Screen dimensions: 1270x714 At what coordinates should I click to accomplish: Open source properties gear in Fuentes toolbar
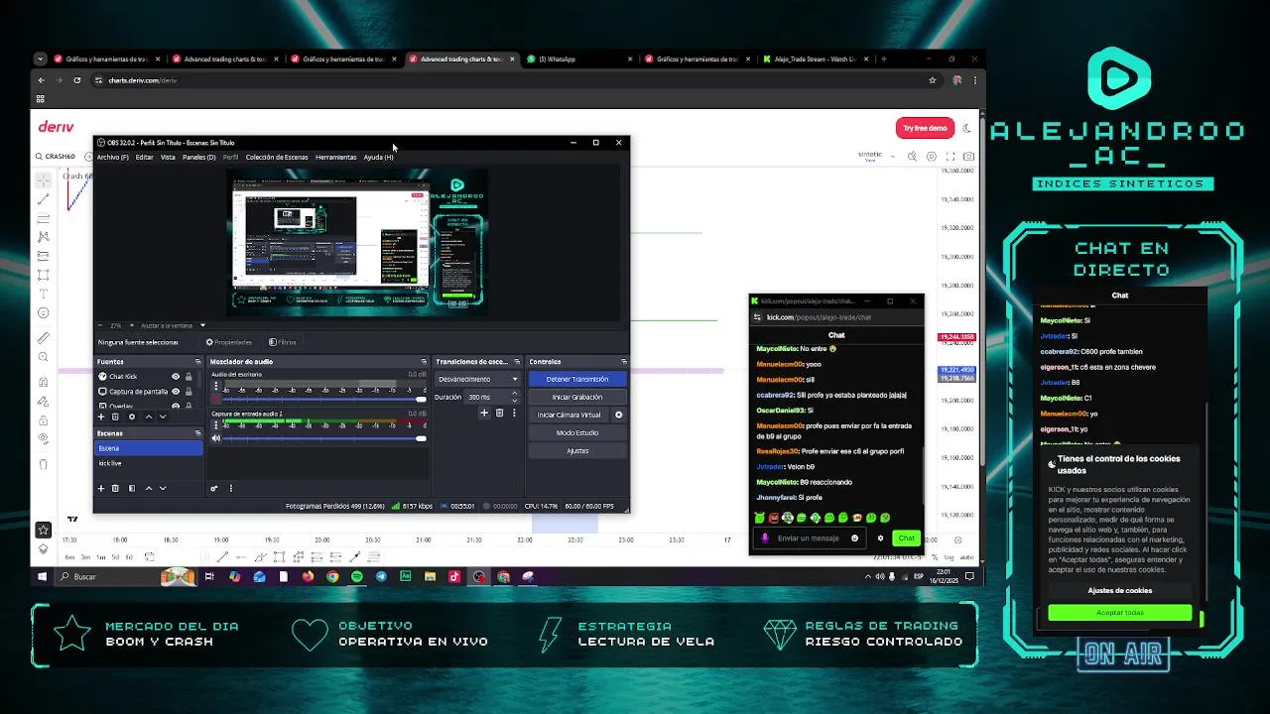(131, 416)
